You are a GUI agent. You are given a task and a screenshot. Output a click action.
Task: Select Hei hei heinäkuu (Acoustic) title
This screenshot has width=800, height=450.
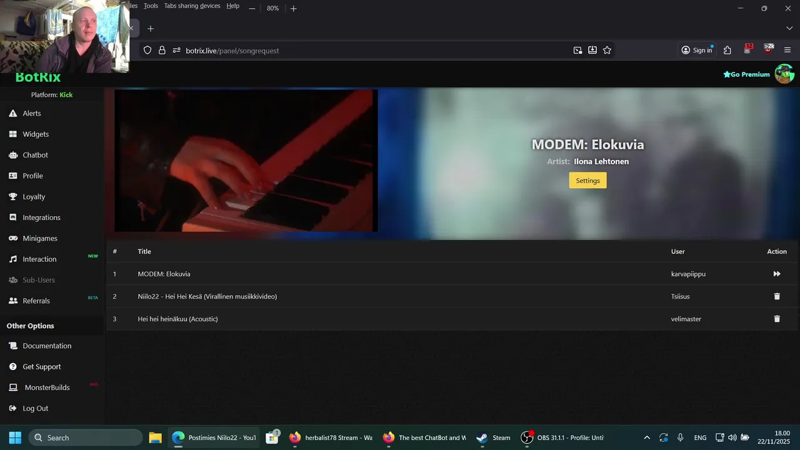(178, 319)
